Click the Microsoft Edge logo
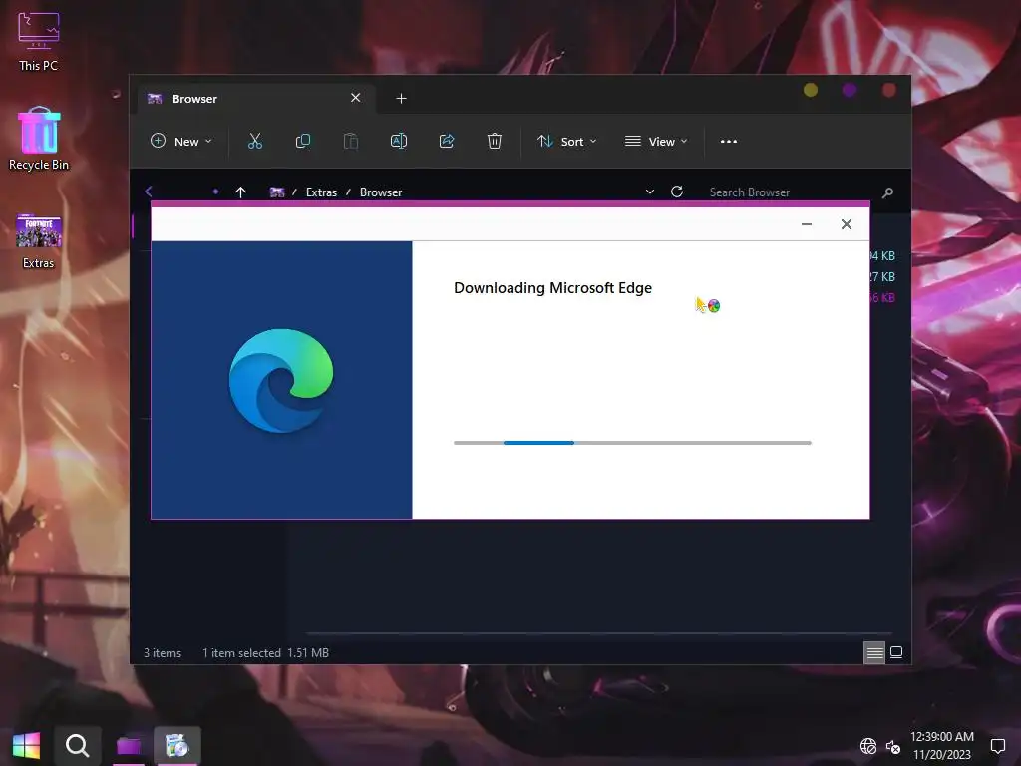Viewport: 1021px width, 766px height. coord(281,380)
